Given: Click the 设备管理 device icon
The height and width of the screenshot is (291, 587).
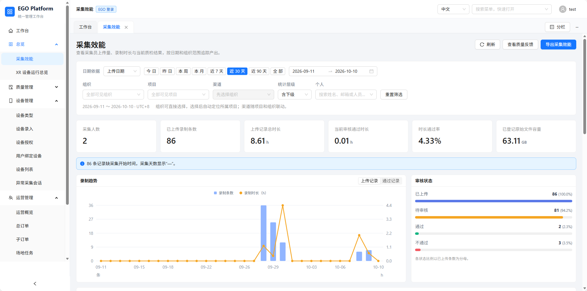Looking at the screenshot, I should point(11,101).
